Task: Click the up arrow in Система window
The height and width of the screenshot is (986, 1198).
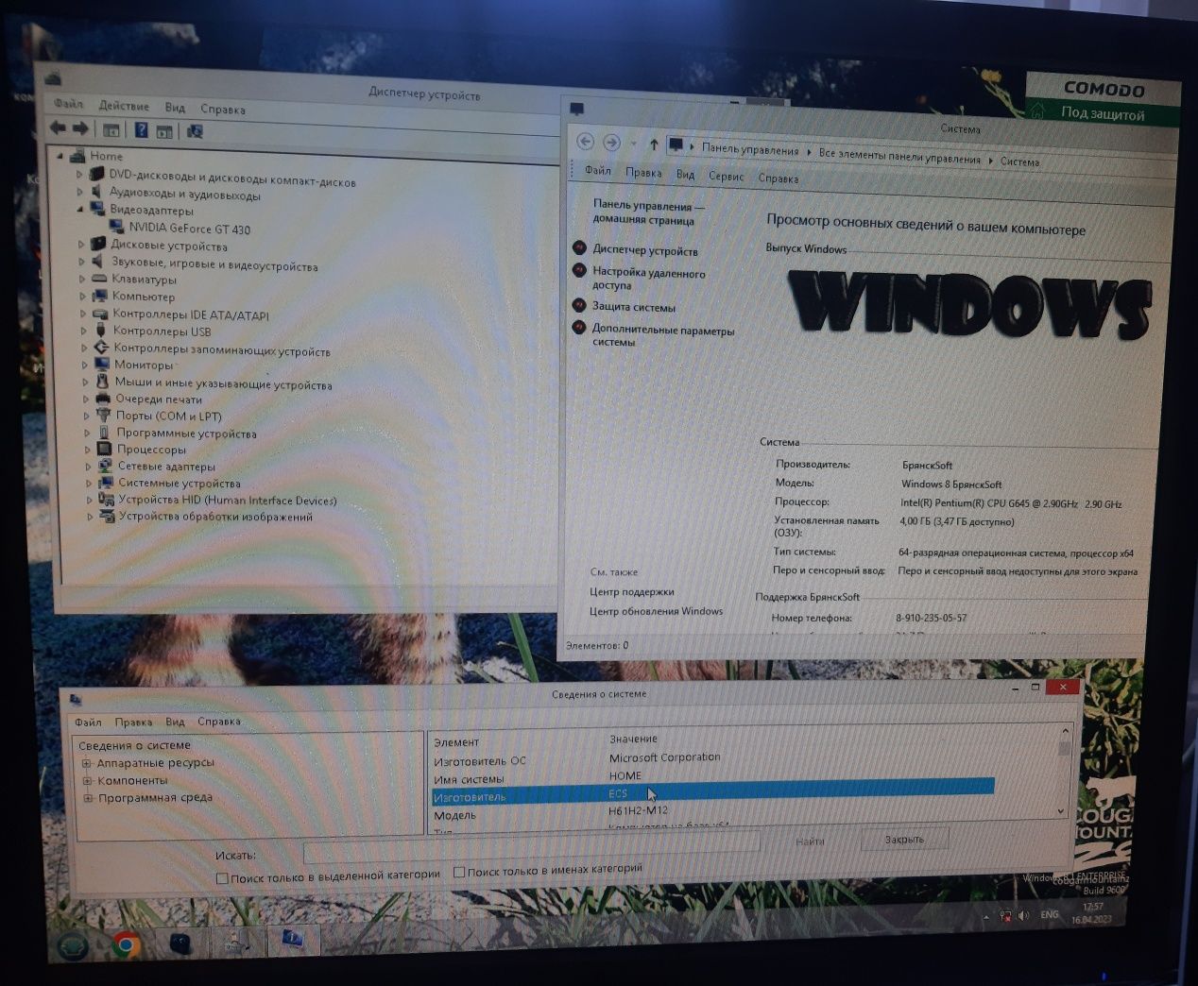Action: (x=654, y=144)
